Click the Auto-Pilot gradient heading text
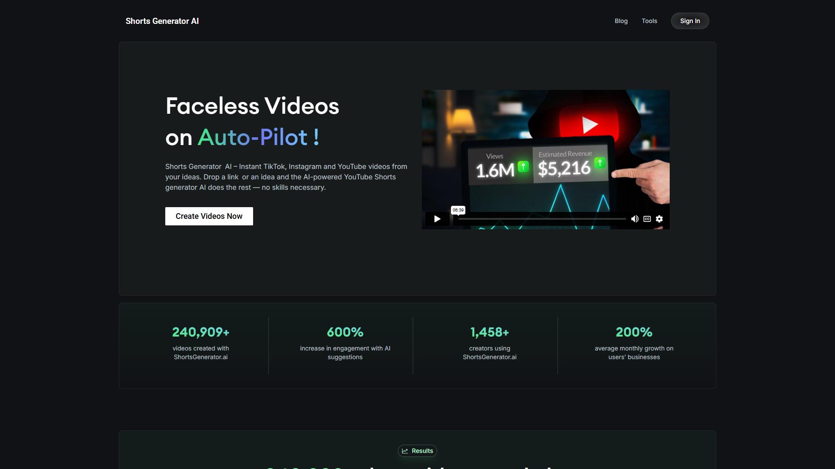The image size is (835, 469). tap(259, 137)
